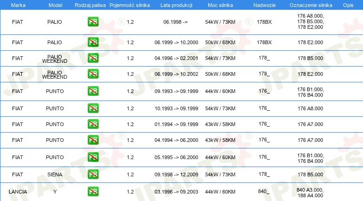Click the FIAT cell in the Siena row
The image size is (363, 201).
point(18,174)
